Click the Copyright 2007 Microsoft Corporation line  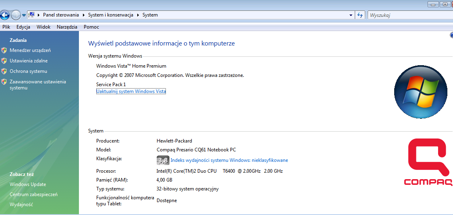170,75
